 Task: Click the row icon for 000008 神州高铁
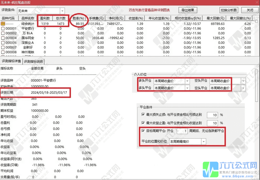(3, 52)
